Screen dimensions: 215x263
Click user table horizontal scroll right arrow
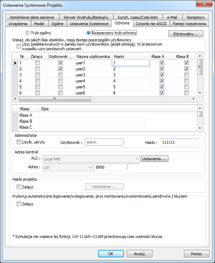pyautogui.click(x=193, y=99)
